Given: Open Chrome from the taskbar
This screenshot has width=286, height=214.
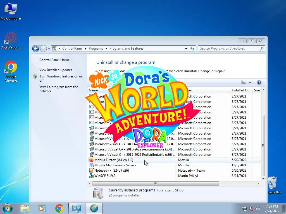Looking at the screenshot, I should (59, 208).
